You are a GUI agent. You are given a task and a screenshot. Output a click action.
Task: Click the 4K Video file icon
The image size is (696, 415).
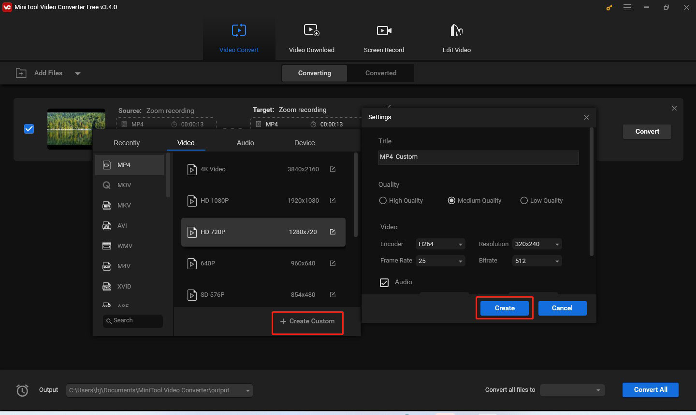pos(192,169)
